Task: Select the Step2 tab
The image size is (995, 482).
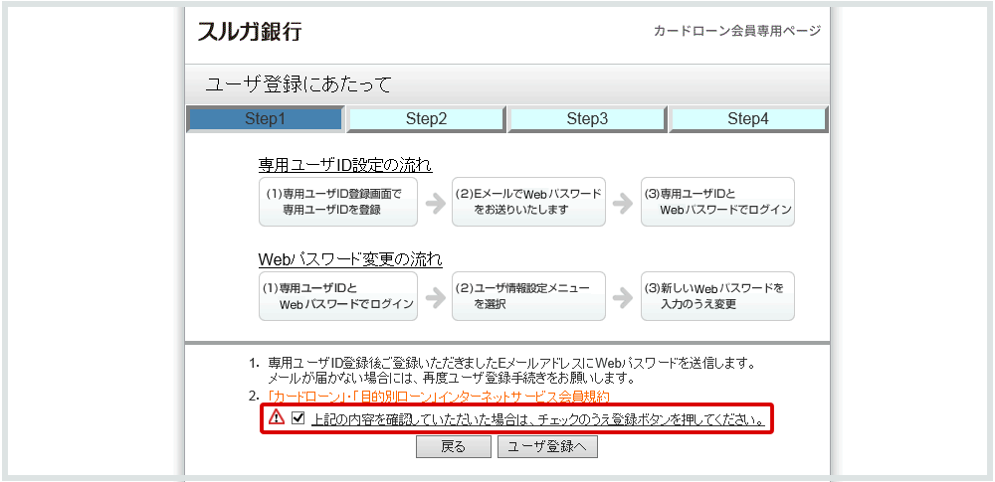Action: click(427, 118)
